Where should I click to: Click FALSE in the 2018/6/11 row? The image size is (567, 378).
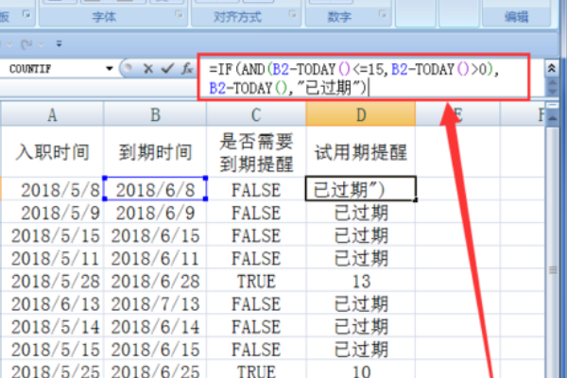coord(256,257)
